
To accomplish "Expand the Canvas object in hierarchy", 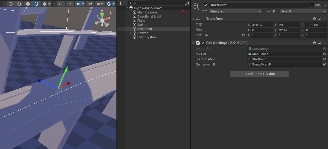I will click(131, 33).
